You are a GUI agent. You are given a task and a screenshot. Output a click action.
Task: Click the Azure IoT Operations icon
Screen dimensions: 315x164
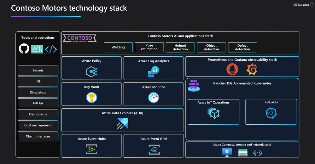(x=213, y=113)
